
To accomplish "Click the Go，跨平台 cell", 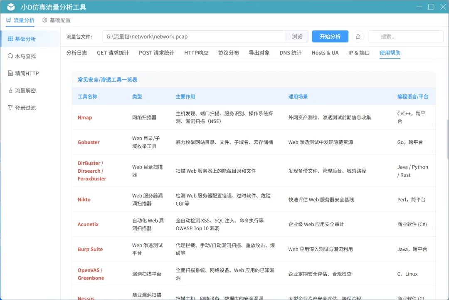I will click(410, 142).
